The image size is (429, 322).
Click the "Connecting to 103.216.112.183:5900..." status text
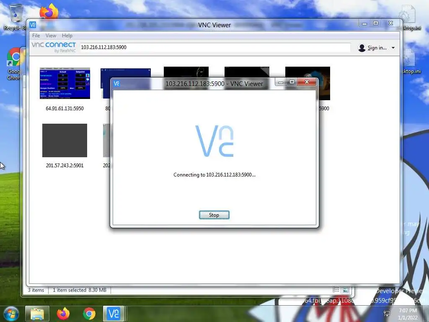click(214, 175)
